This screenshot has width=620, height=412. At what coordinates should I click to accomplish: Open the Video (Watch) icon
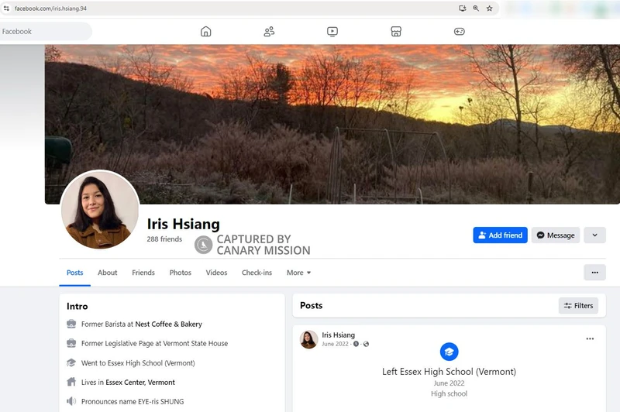(332, 32)
